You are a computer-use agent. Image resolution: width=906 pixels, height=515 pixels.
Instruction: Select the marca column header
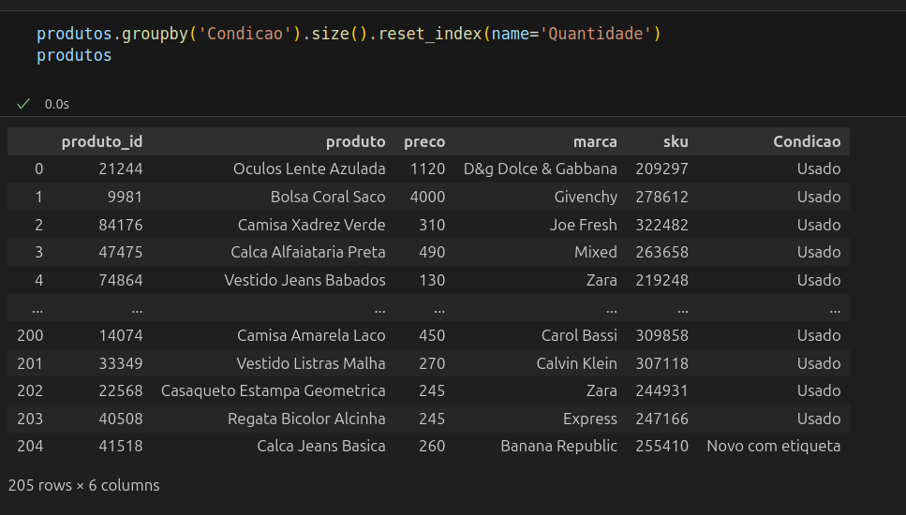tap(595, 141)
